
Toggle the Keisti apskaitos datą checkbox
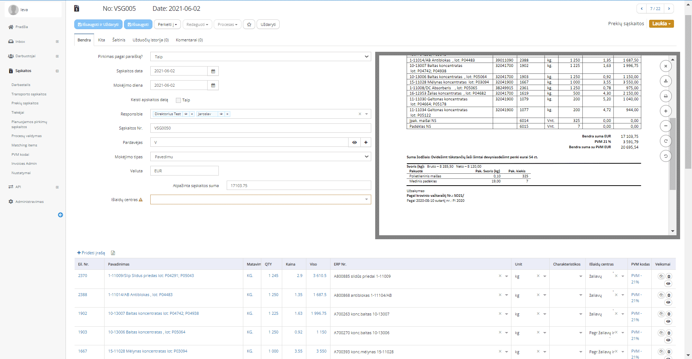(x=178, y=100)
